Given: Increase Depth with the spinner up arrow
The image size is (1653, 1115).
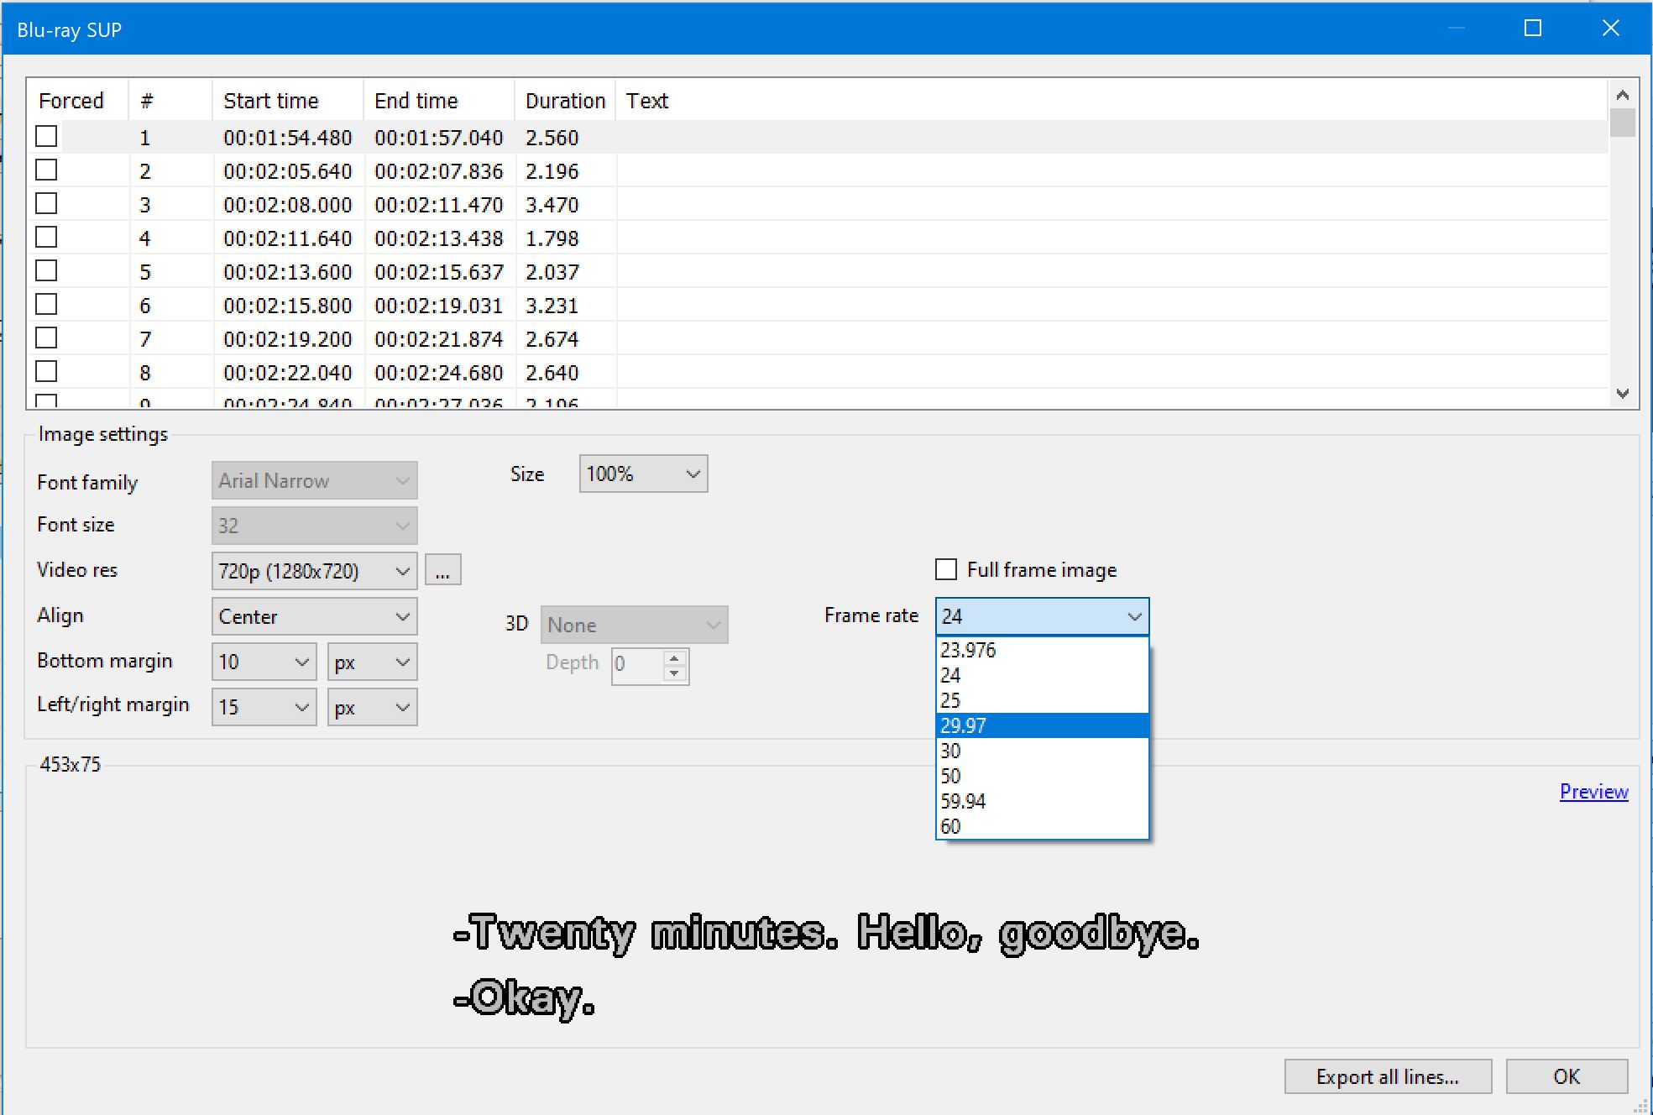Looking at the screenshot, I should click(x=674, y=659).
